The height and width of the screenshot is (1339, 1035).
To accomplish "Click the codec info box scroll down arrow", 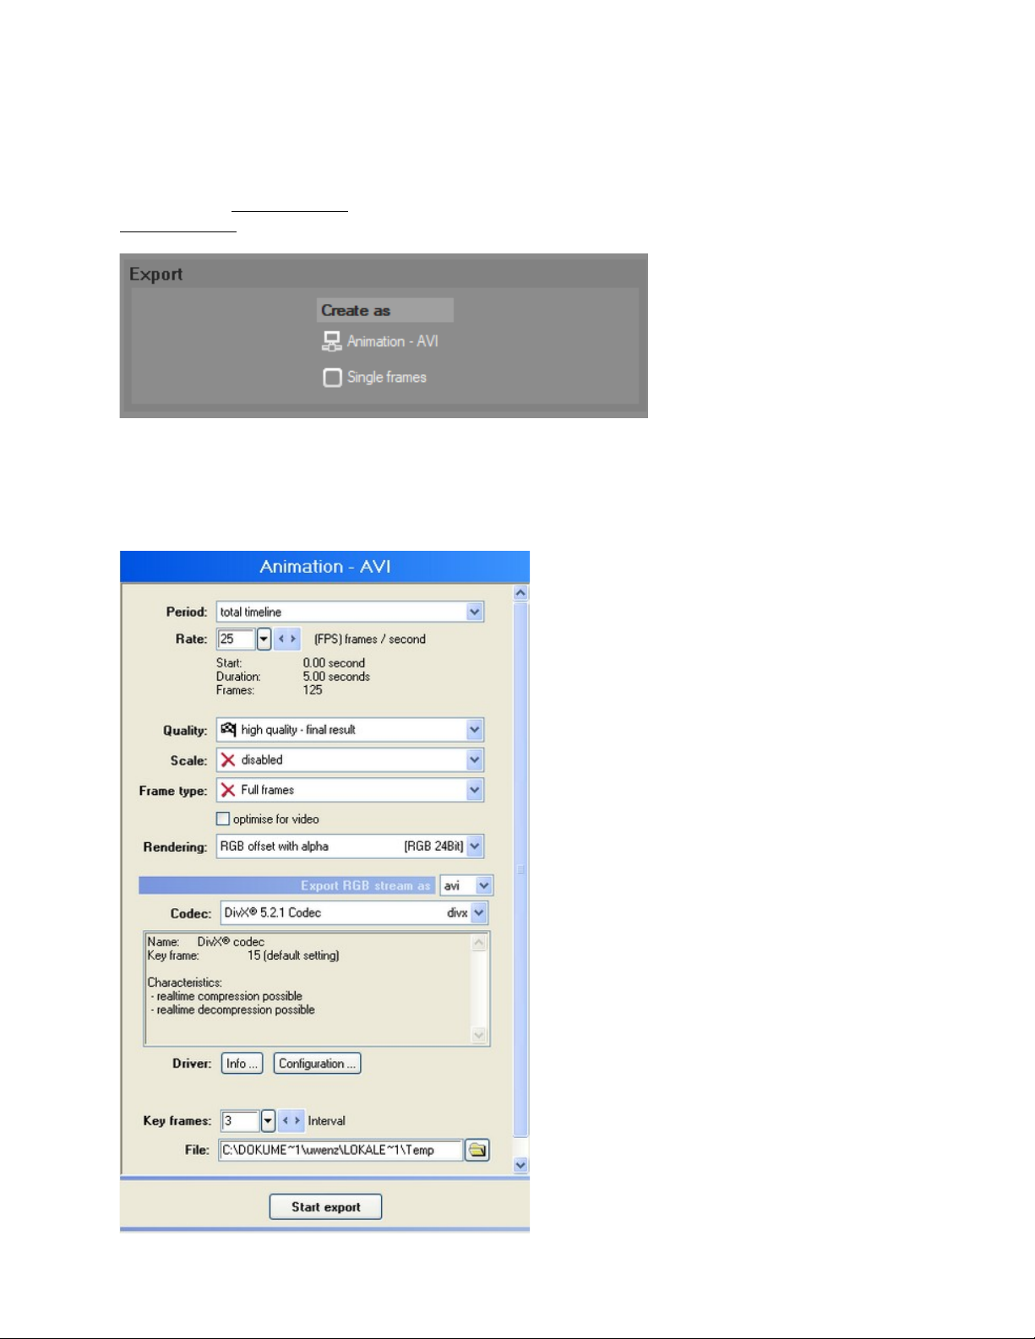I will coord(479,1035).
